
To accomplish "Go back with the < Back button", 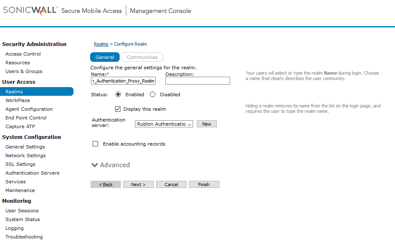I will point(105,185).
